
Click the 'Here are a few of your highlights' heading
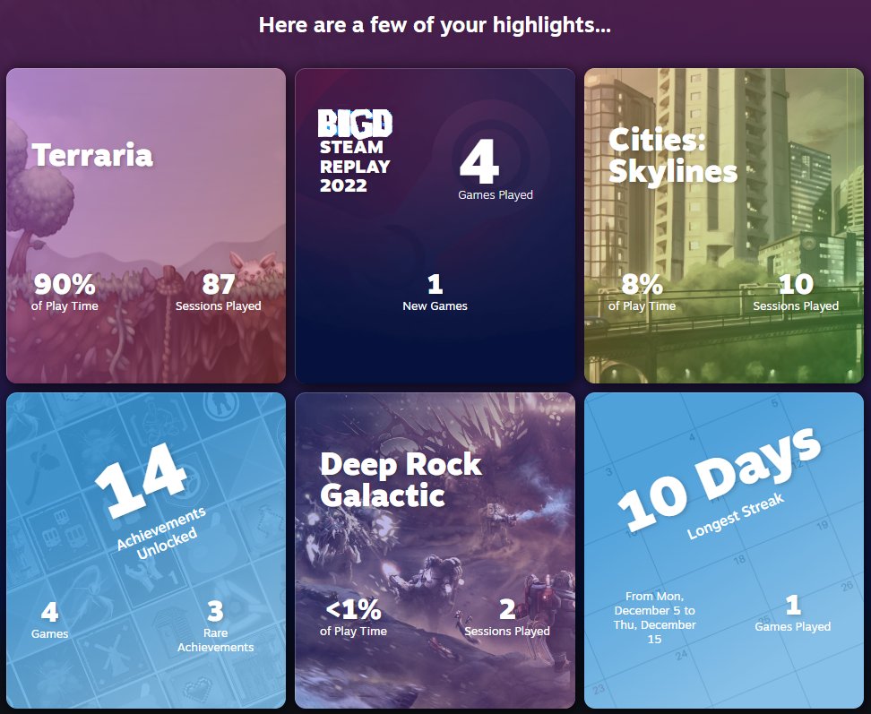pyautogui.click(x=435, y=26)
